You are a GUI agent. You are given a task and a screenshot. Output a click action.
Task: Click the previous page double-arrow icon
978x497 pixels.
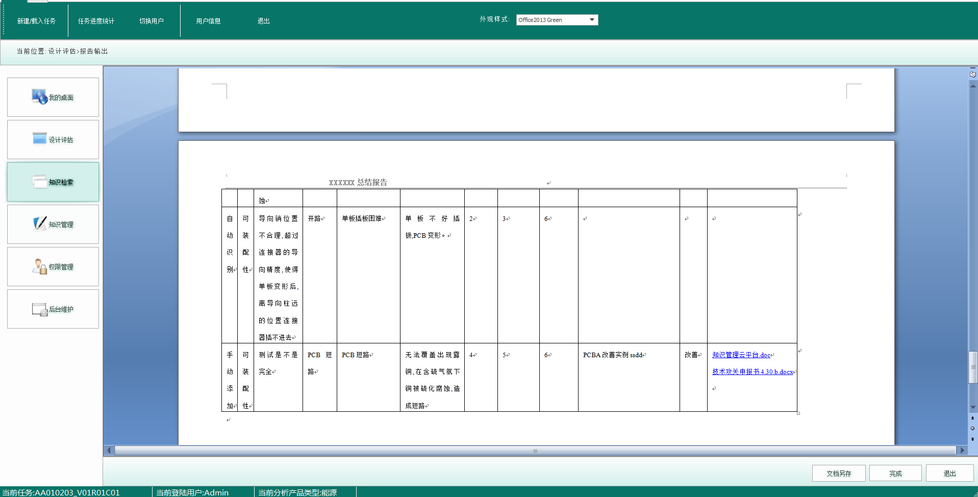(972, 418)
